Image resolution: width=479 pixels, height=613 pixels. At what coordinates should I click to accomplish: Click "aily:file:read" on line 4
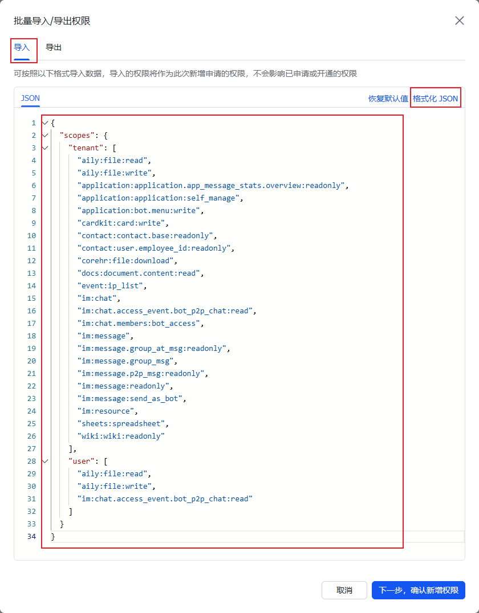pyautogui.click(x=112, y=160)
